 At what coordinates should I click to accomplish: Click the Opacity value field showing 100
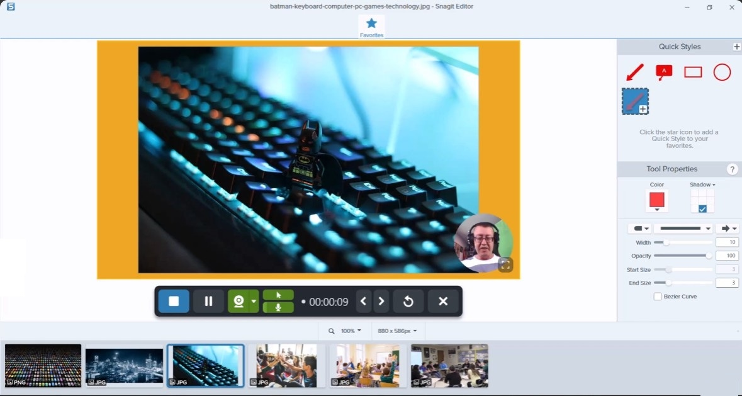[x=728, y=256]
